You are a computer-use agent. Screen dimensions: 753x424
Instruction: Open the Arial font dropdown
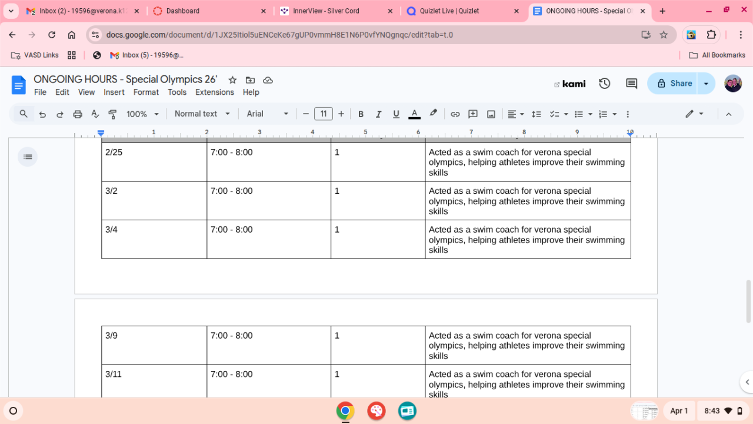(268, 114)
